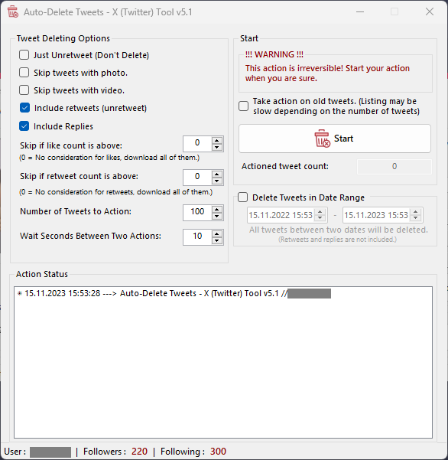Uncheck Include retweets (unretweet)

[24, 108]
